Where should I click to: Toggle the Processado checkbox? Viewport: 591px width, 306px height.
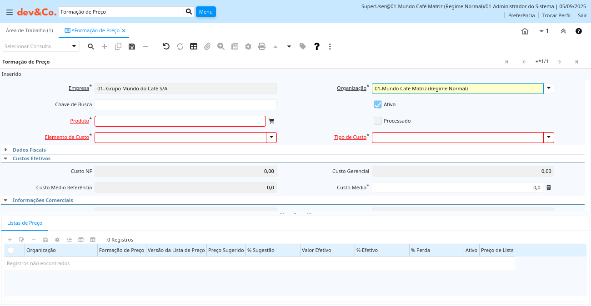click(x=378, y=121)
